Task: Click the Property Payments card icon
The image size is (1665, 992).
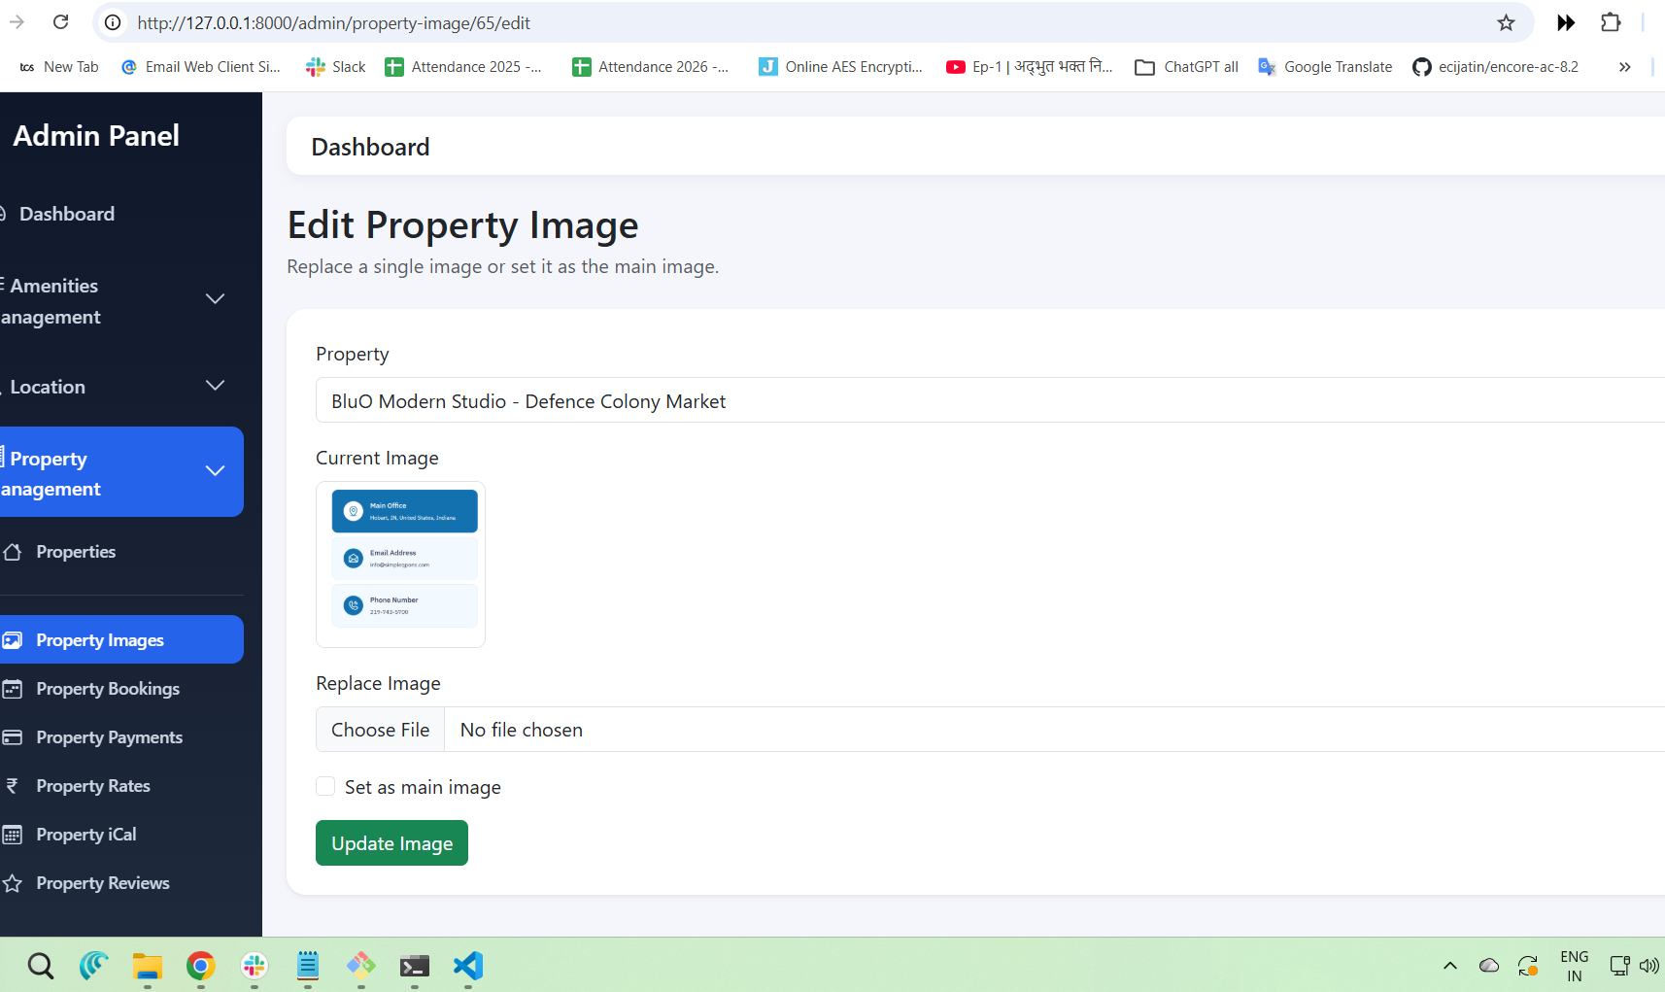Action: [13, 737]
